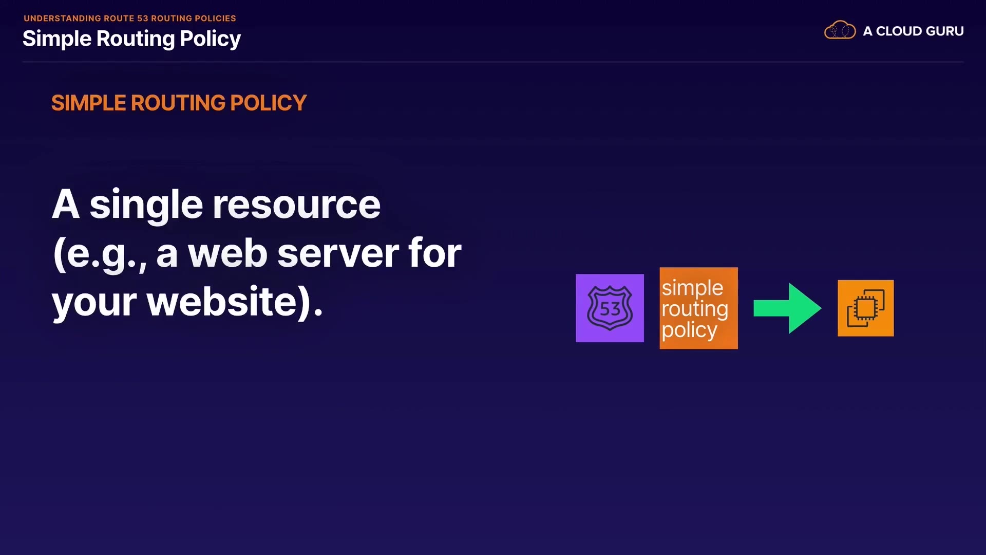
Task: Click the word "single" in the body text
Action: pos(146,205)
